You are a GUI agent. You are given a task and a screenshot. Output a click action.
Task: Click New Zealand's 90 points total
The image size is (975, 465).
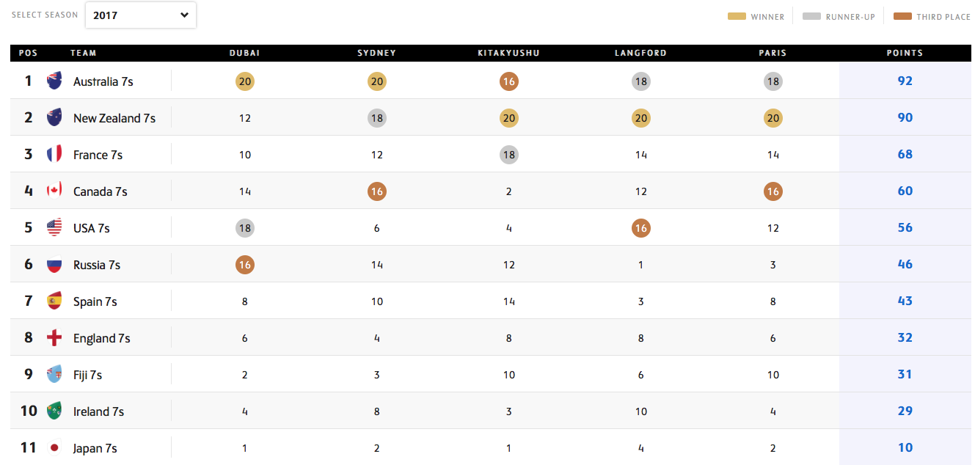pyautogui.click(x=905, y=118)
